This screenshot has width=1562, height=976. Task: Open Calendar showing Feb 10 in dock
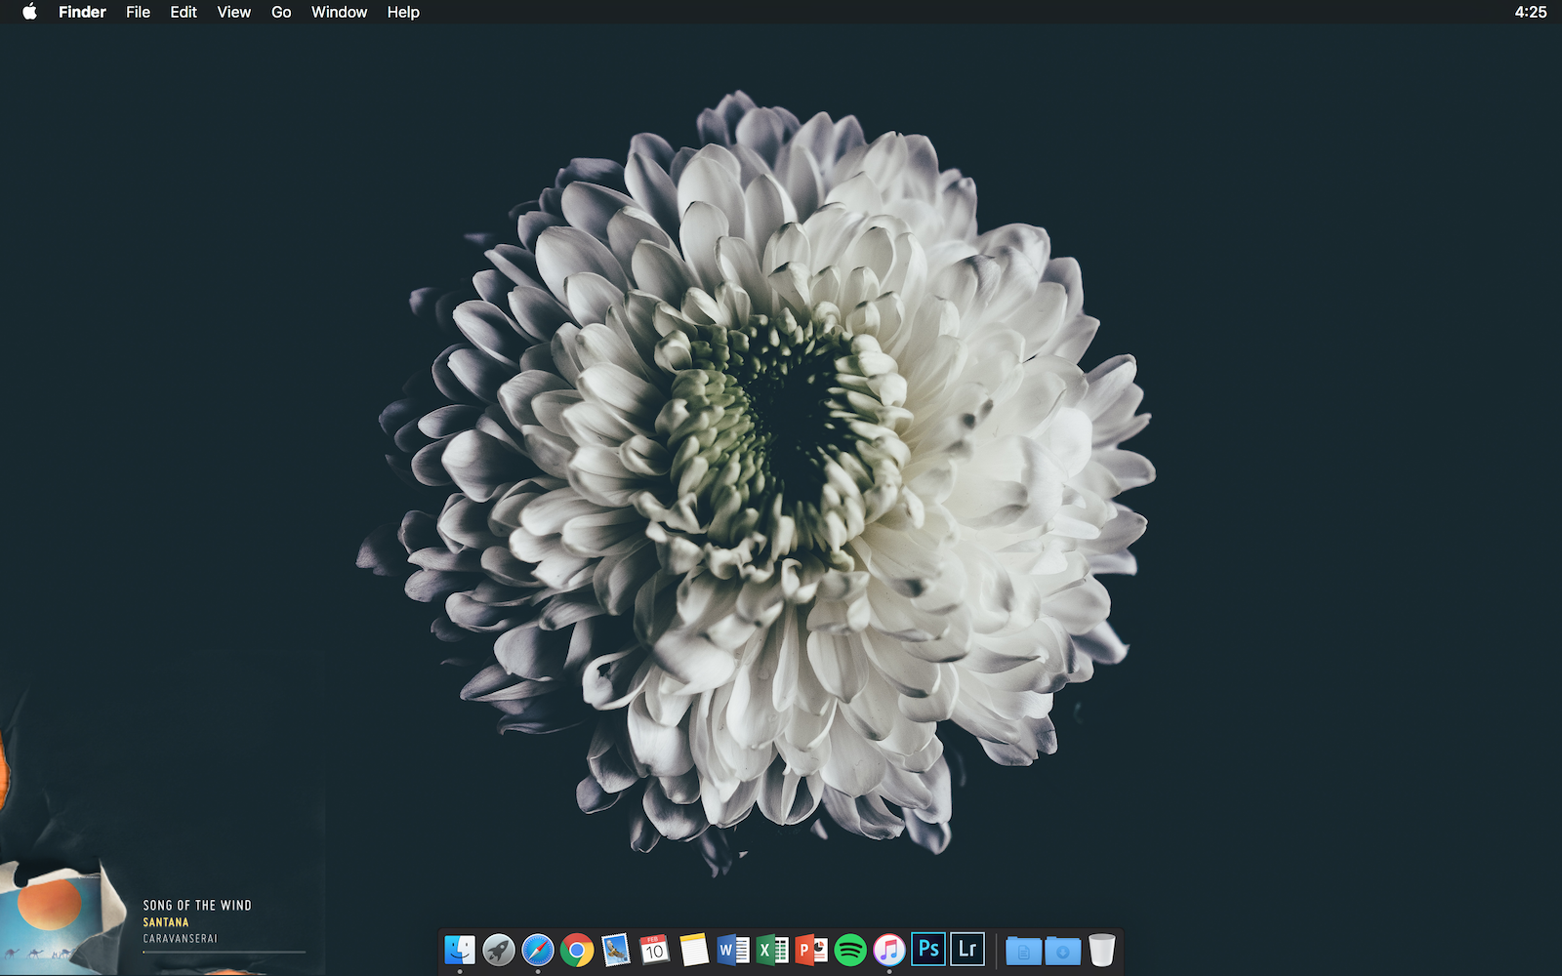(x=655, y=950)
